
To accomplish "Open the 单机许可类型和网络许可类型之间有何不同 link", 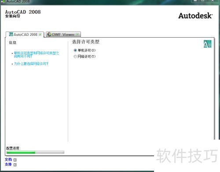I will click(x=37, y=55).
